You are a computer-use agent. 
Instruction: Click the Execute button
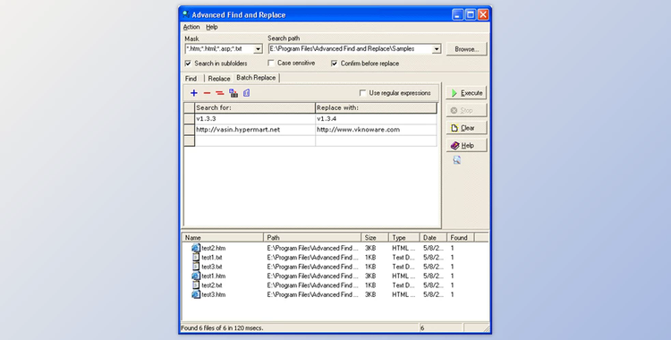tap(466, 93)
